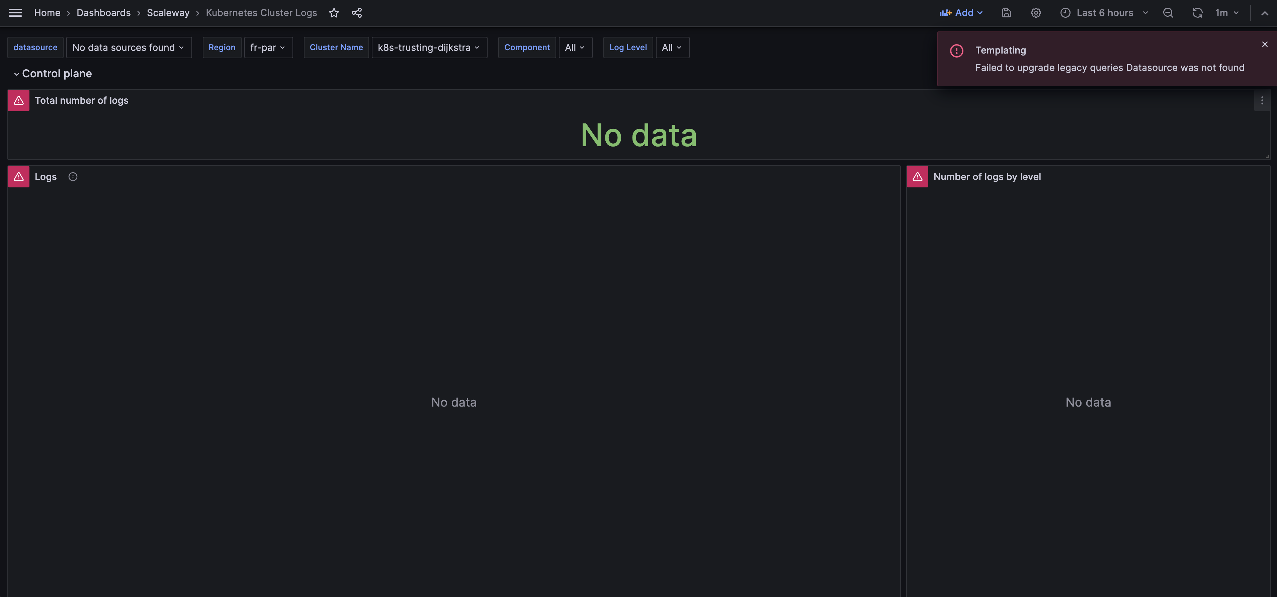Screen dimensions: 1277x597
Task: Change Region from fr-par
Action: (268, 48)
